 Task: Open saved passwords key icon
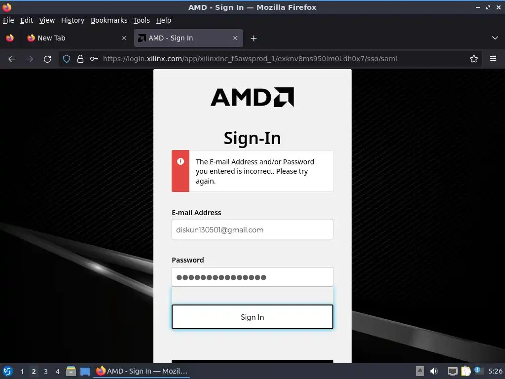pyautogui.click(x=94, y=59)
